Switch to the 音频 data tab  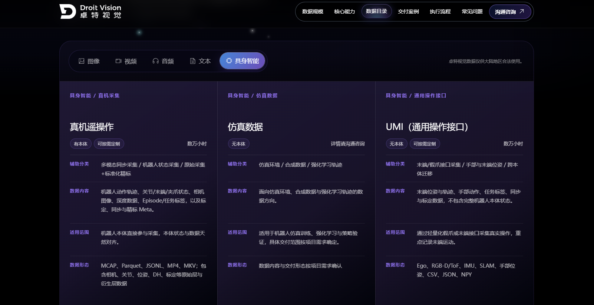[163, 61]
